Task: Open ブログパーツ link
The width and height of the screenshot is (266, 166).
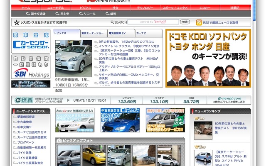Action: coord(26,142)
